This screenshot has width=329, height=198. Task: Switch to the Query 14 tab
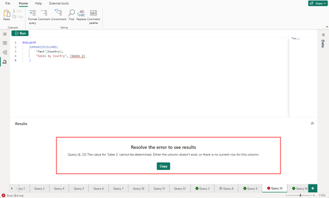click(299, 188)
